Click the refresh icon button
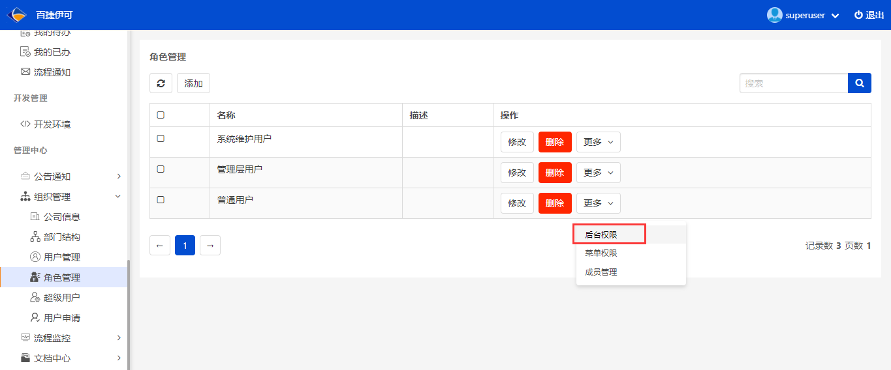The width and height of the screenshot is (891, 370). click(161, 83)
